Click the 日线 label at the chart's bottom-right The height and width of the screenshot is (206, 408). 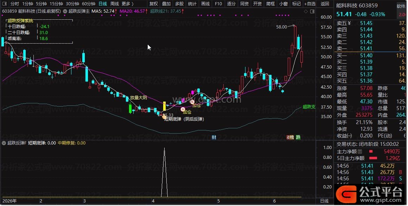(x=324, y=201)
